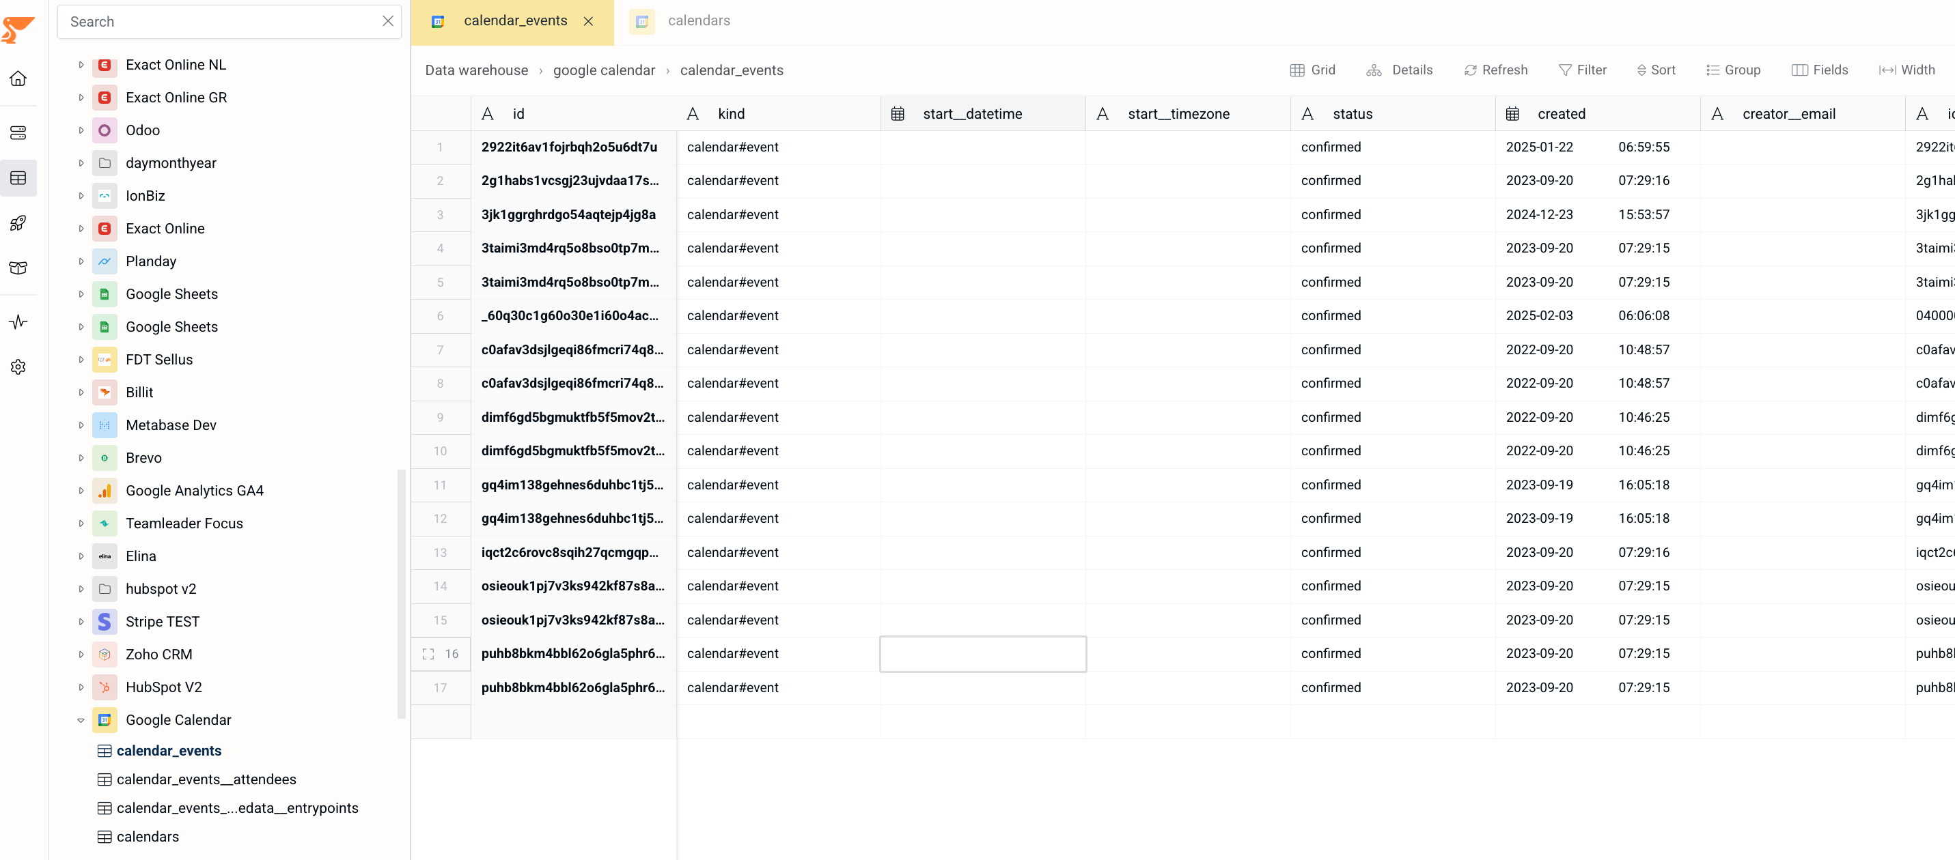Viewport: 1955px width, 860px height.
Task: Expand the Exact Online NL tree node
Action: [81, 66]
